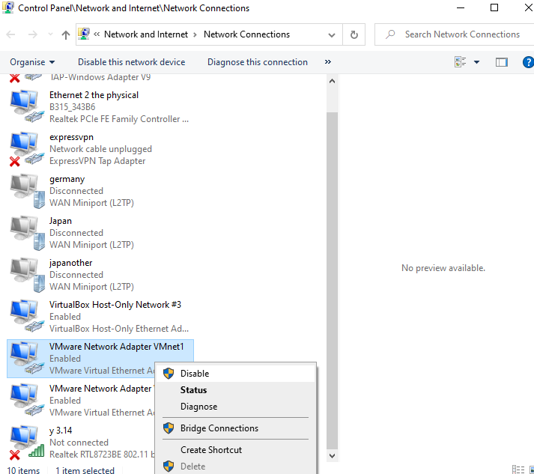534x474 pixels.
Task: Click '1 item selected' in status bar
Action: 85,470
